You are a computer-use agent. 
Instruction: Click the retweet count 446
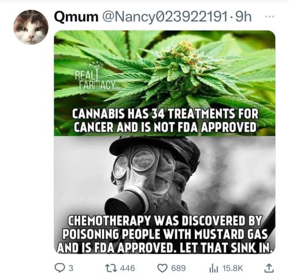click(128, 268)
